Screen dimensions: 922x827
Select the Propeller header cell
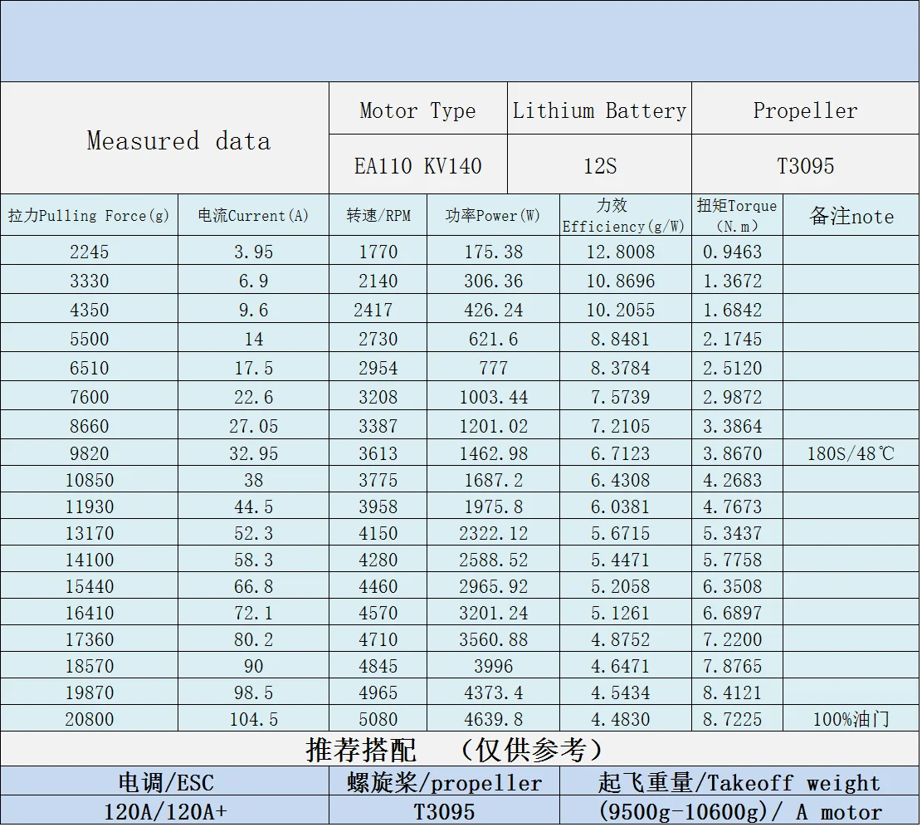pyautogui.click(x=805, y=109)
